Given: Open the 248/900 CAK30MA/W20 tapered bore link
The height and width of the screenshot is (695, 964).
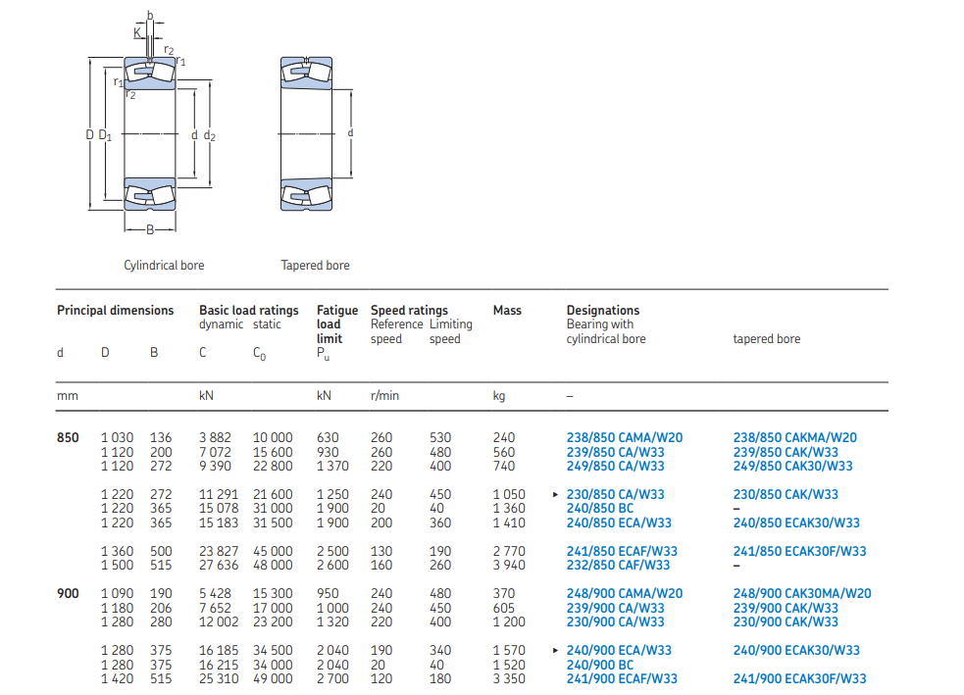Looking at the screenshot, I should click(801, 594).
